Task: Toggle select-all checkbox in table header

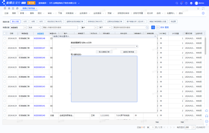Action: [5, 33]
